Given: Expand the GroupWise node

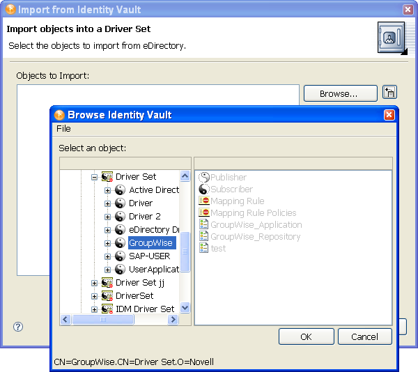Looking at the screenshot, I should [x=107, y=243].
